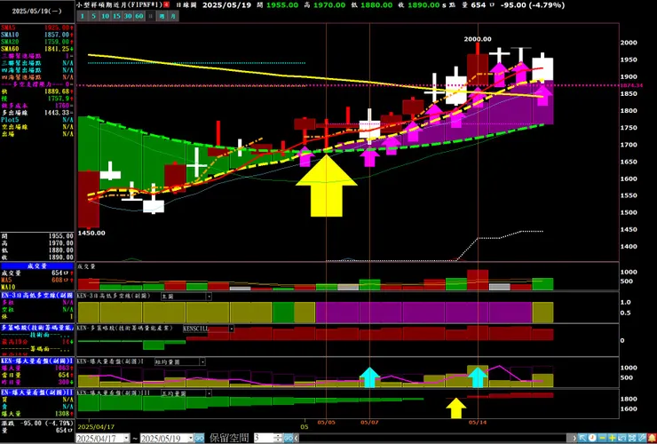Click the 爆大量 1063 value row

37,369
